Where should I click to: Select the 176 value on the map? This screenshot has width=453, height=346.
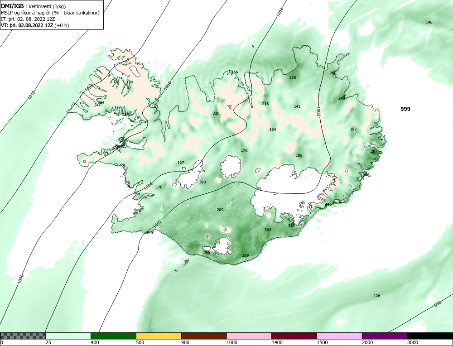[x=244, y=150]
